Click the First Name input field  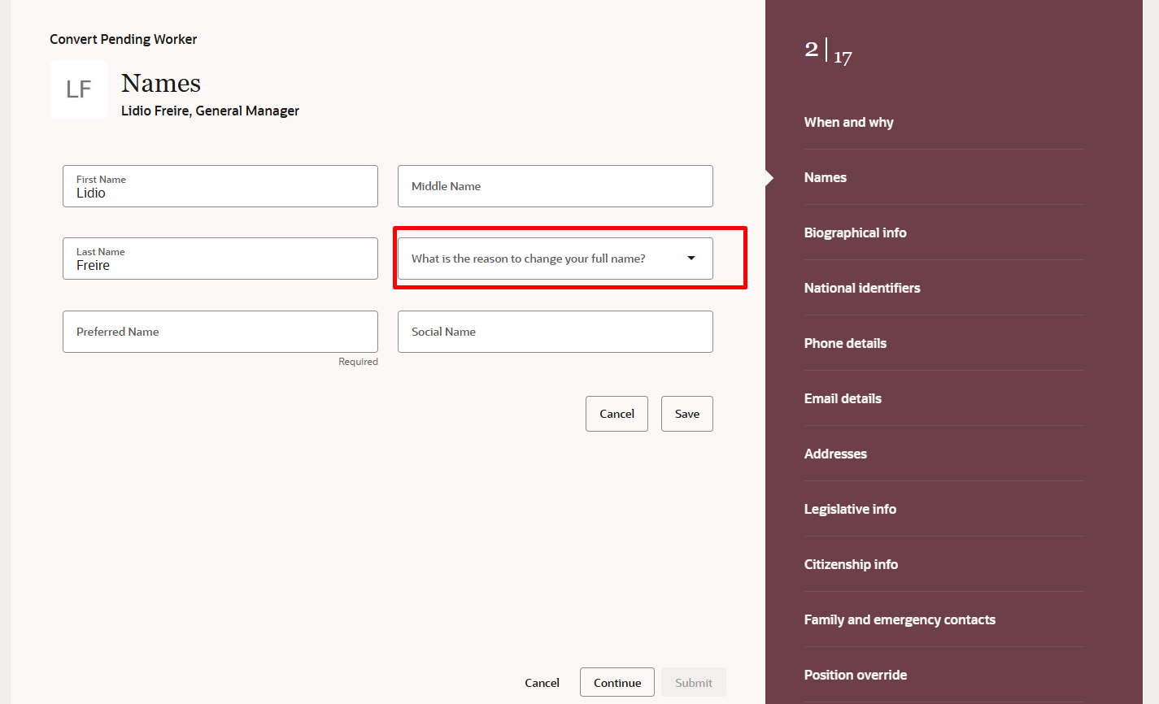tap(220, 186)
